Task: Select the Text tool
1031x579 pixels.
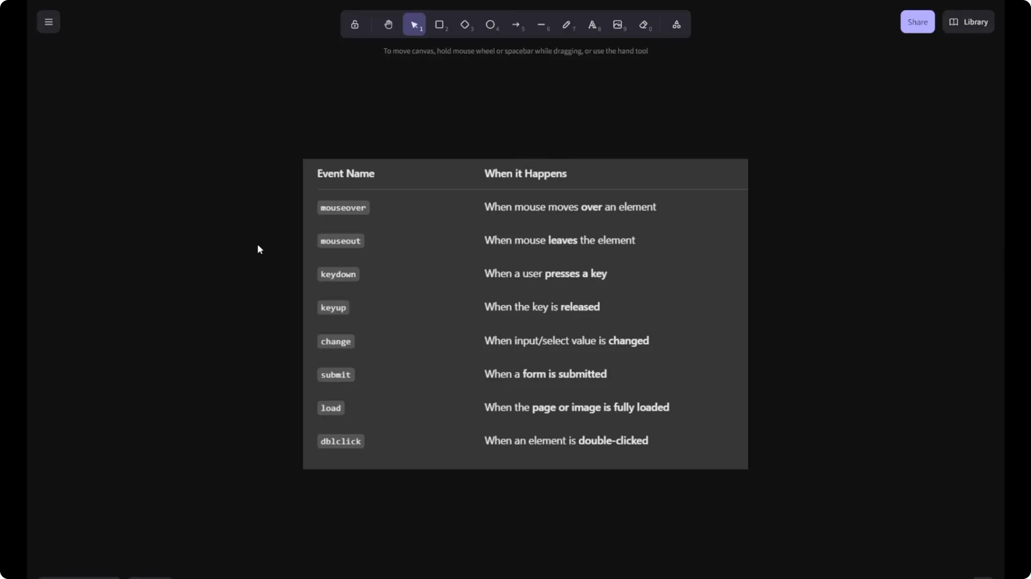Action: [x=592, y=25]
